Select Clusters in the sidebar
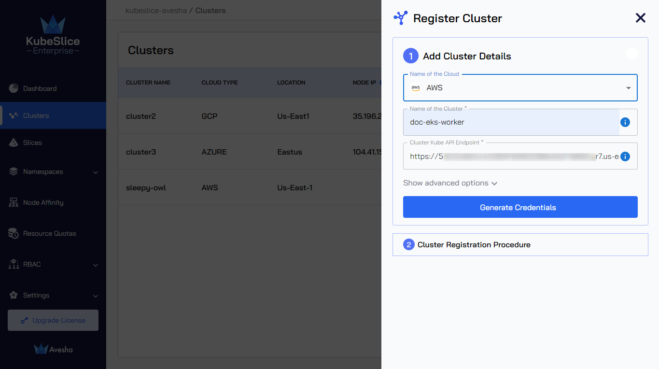 coord(53,115)
